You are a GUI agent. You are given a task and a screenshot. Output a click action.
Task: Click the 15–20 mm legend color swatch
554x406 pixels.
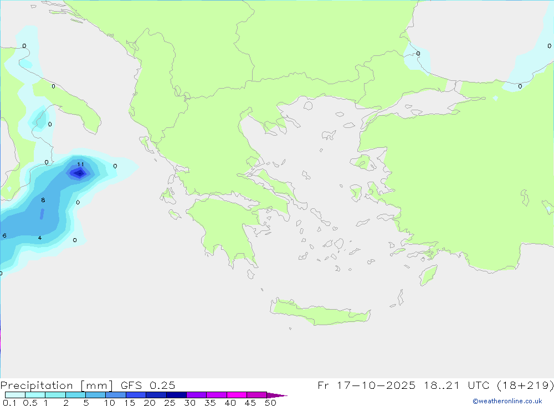(x=136, y=395)
